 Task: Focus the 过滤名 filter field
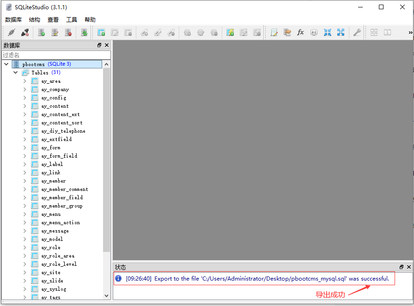(x=56, y=55)
